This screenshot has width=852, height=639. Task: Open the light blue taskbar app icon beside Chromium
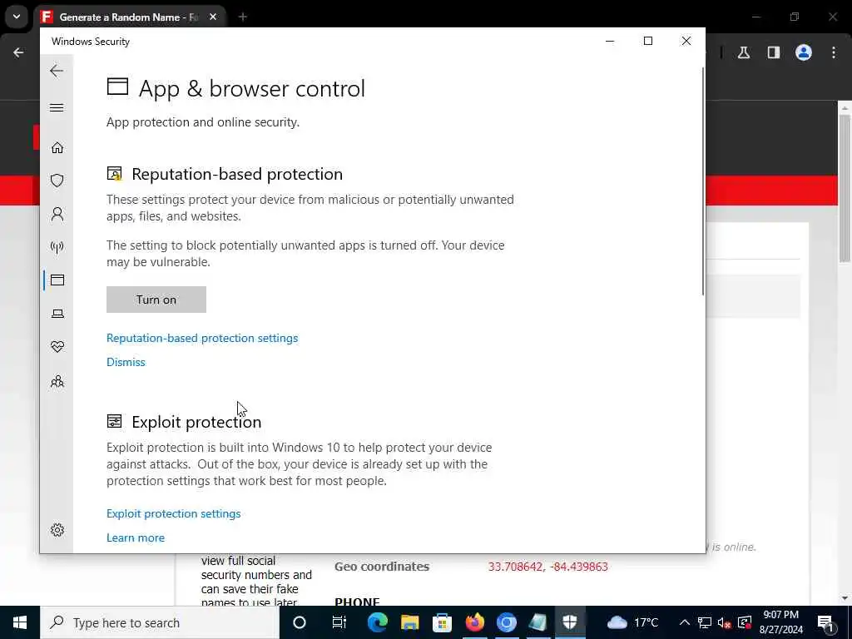coord(538,622)
